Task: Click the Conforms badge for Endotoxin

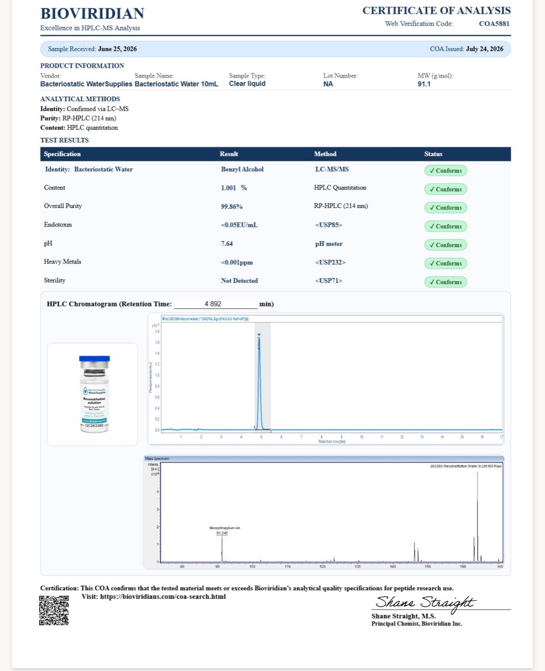Action: (x=446, y=226)
